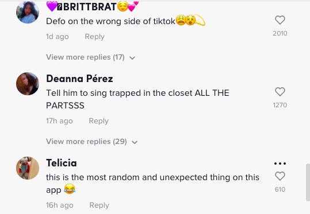Click the 1270 like count
310x214 pixels.
tap(280, 105)
